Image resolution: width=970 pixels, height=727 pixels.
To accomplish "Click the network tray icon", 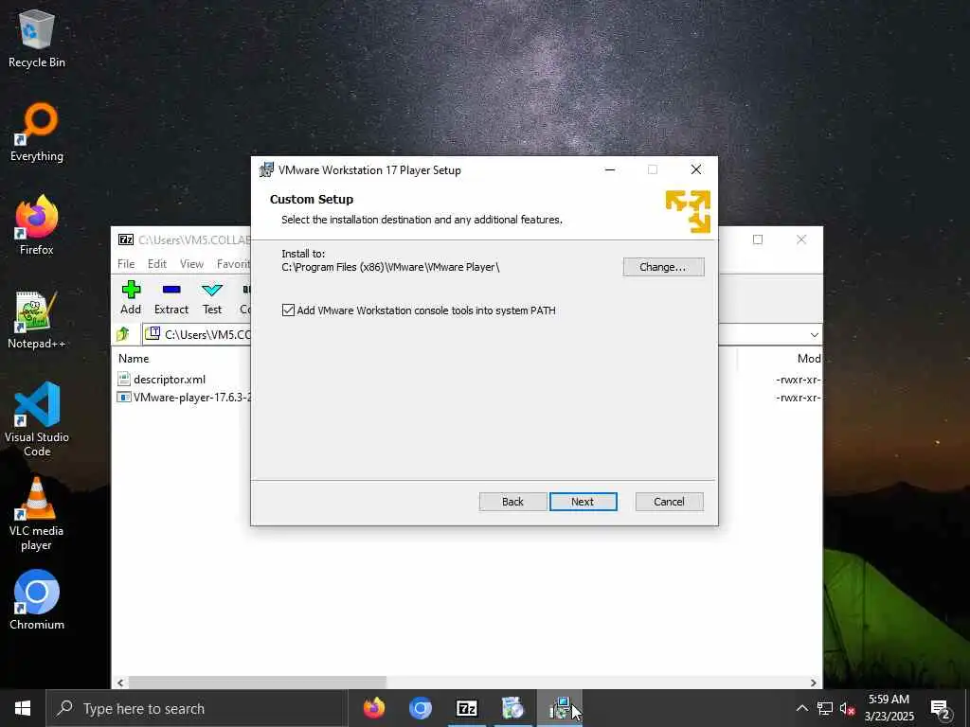I will (x=825, y=708).
